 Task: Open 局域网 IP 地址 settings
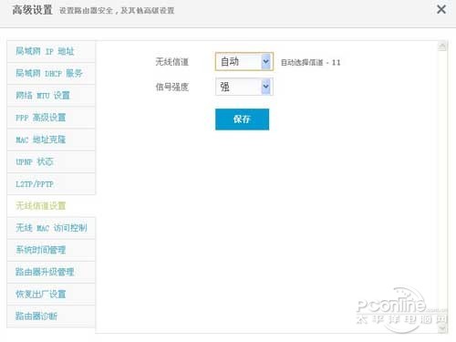[51, 51]
